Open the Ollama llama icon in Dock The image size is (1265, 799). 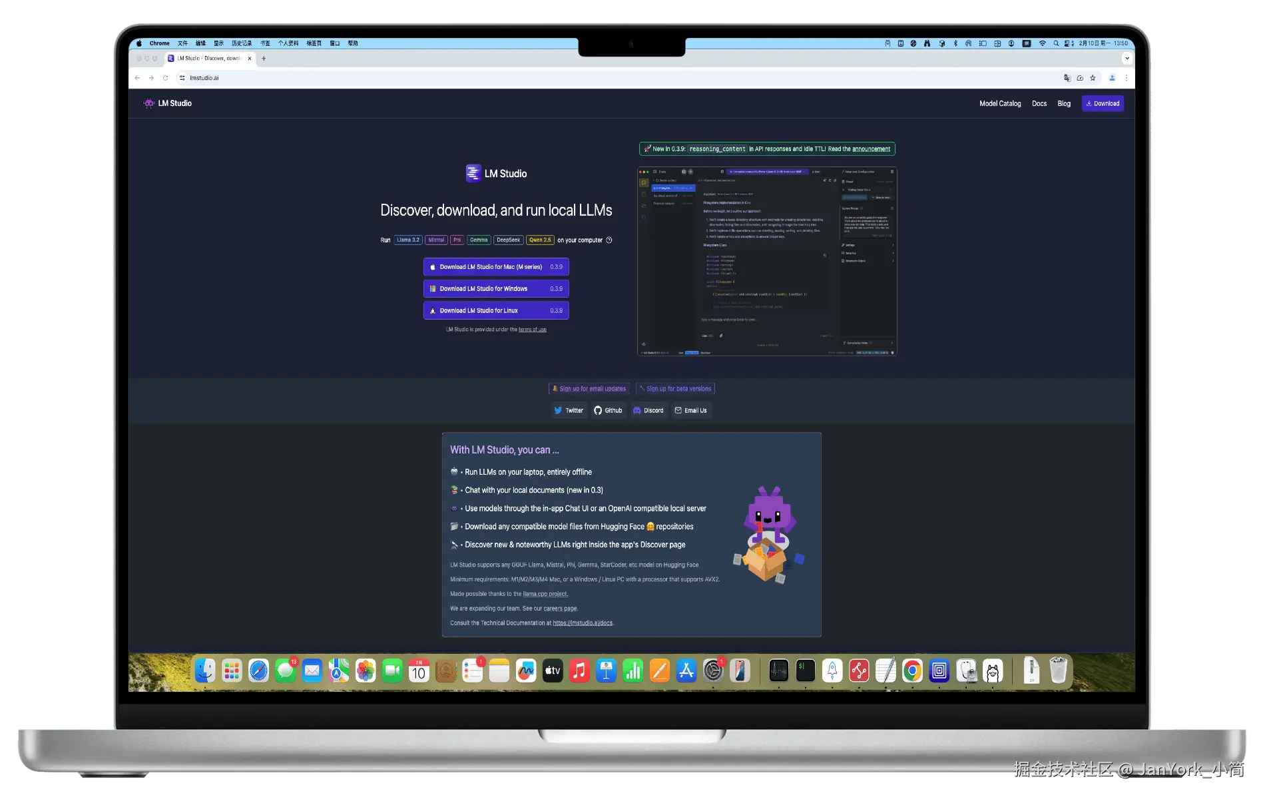(x=993, y=670)
